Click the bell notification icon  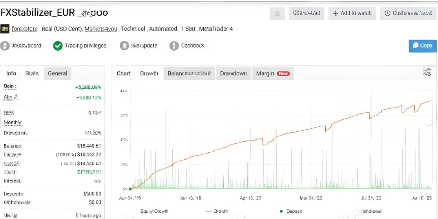click(277, 13)
